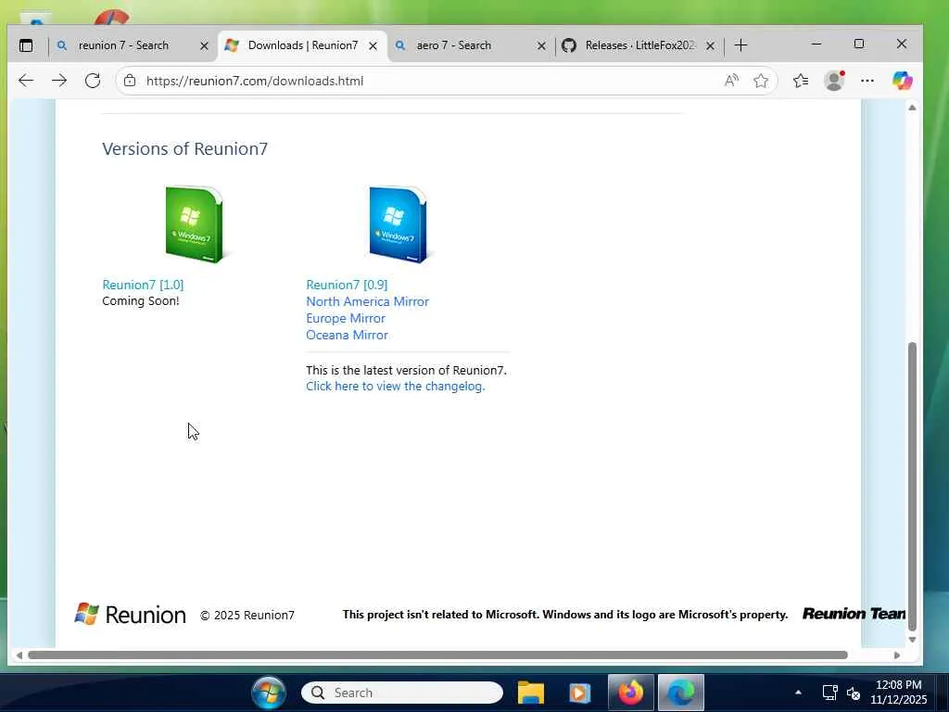Open Firefox from the taskbar
The width and height of the screenshot is (949, 712).
630,693
